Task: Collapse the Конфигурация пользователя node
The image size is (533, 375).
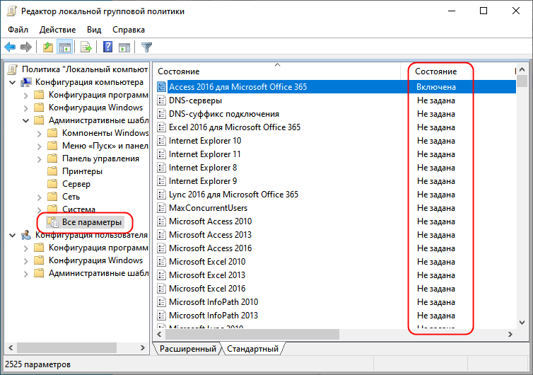Action: pos(13,235)
